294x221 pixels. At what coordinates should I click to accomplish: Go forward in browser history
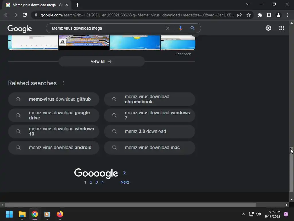tap(16, 15)
